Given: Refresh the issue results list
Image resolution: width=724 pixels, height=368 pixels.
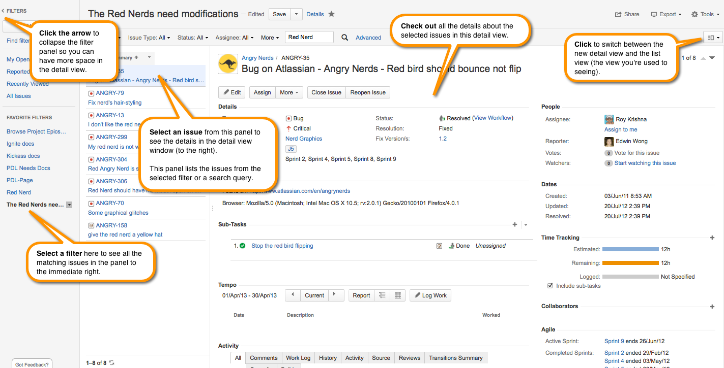Looking at the screenshot, I should (112, 362).
